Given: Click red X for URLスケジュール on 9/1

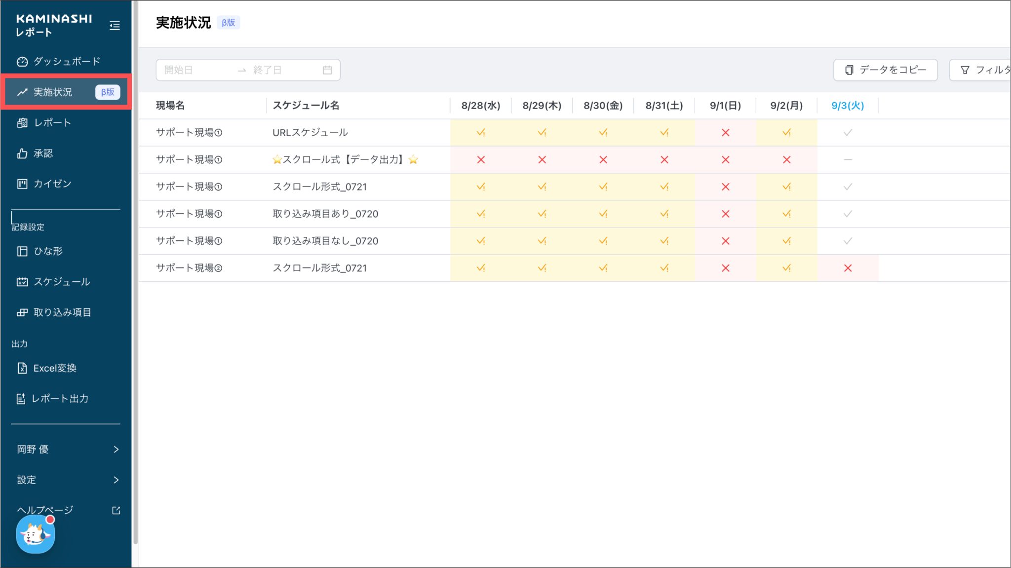Looking at the screenshot, I should (725, 133).
